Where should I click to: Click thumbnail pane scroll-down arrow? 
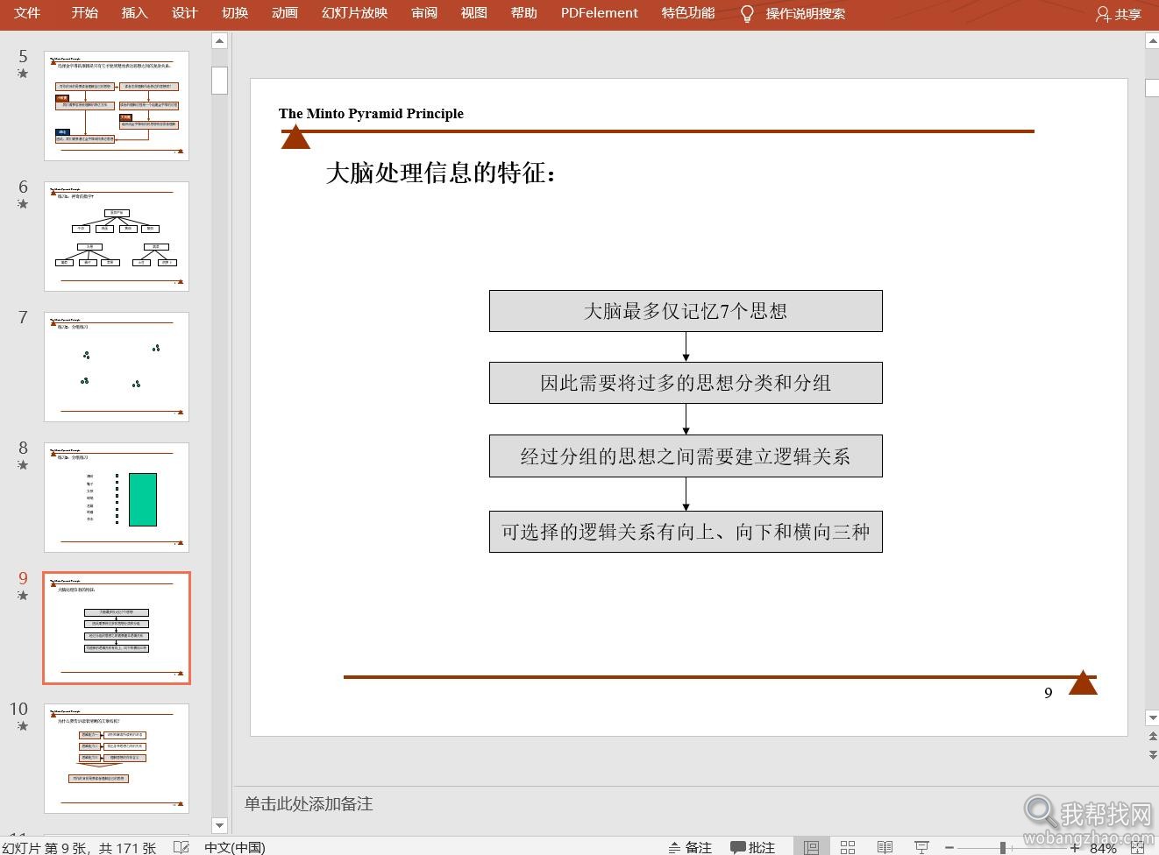click(x=220, y=825)
